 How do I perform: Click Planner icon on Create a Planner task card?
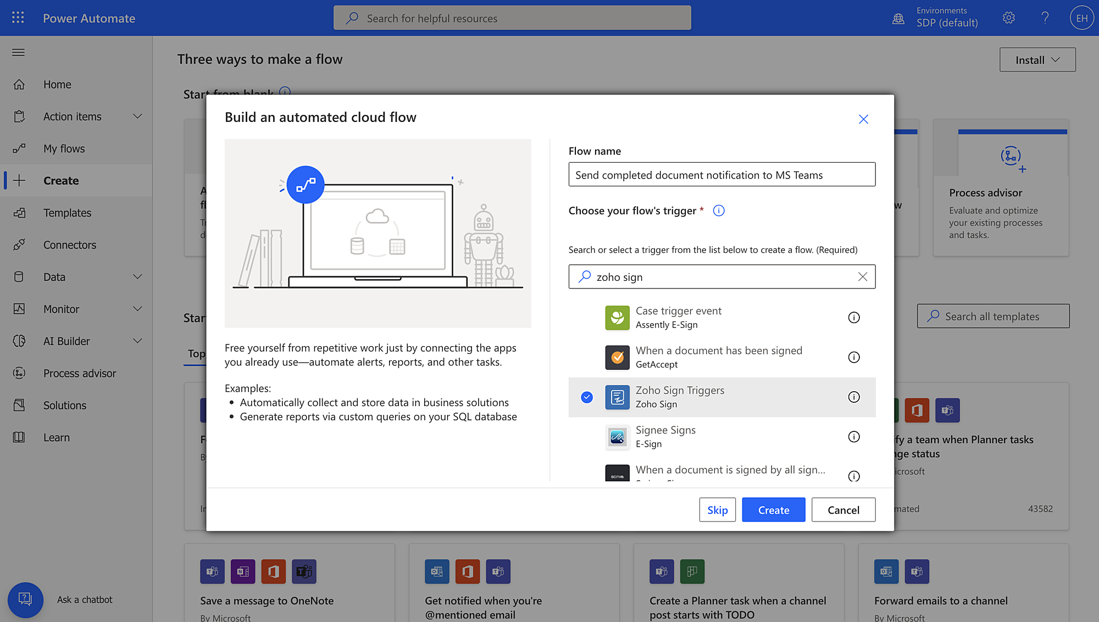pos(692,571)
